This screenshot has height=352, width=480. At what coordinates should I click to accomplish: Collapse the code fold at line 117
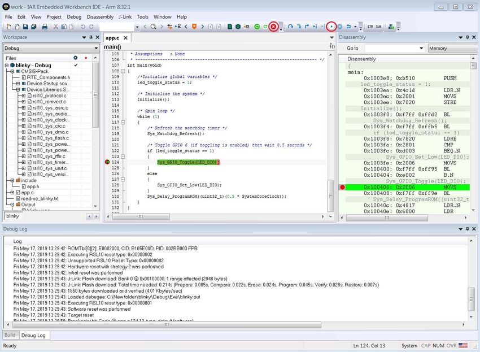[123, 122]
